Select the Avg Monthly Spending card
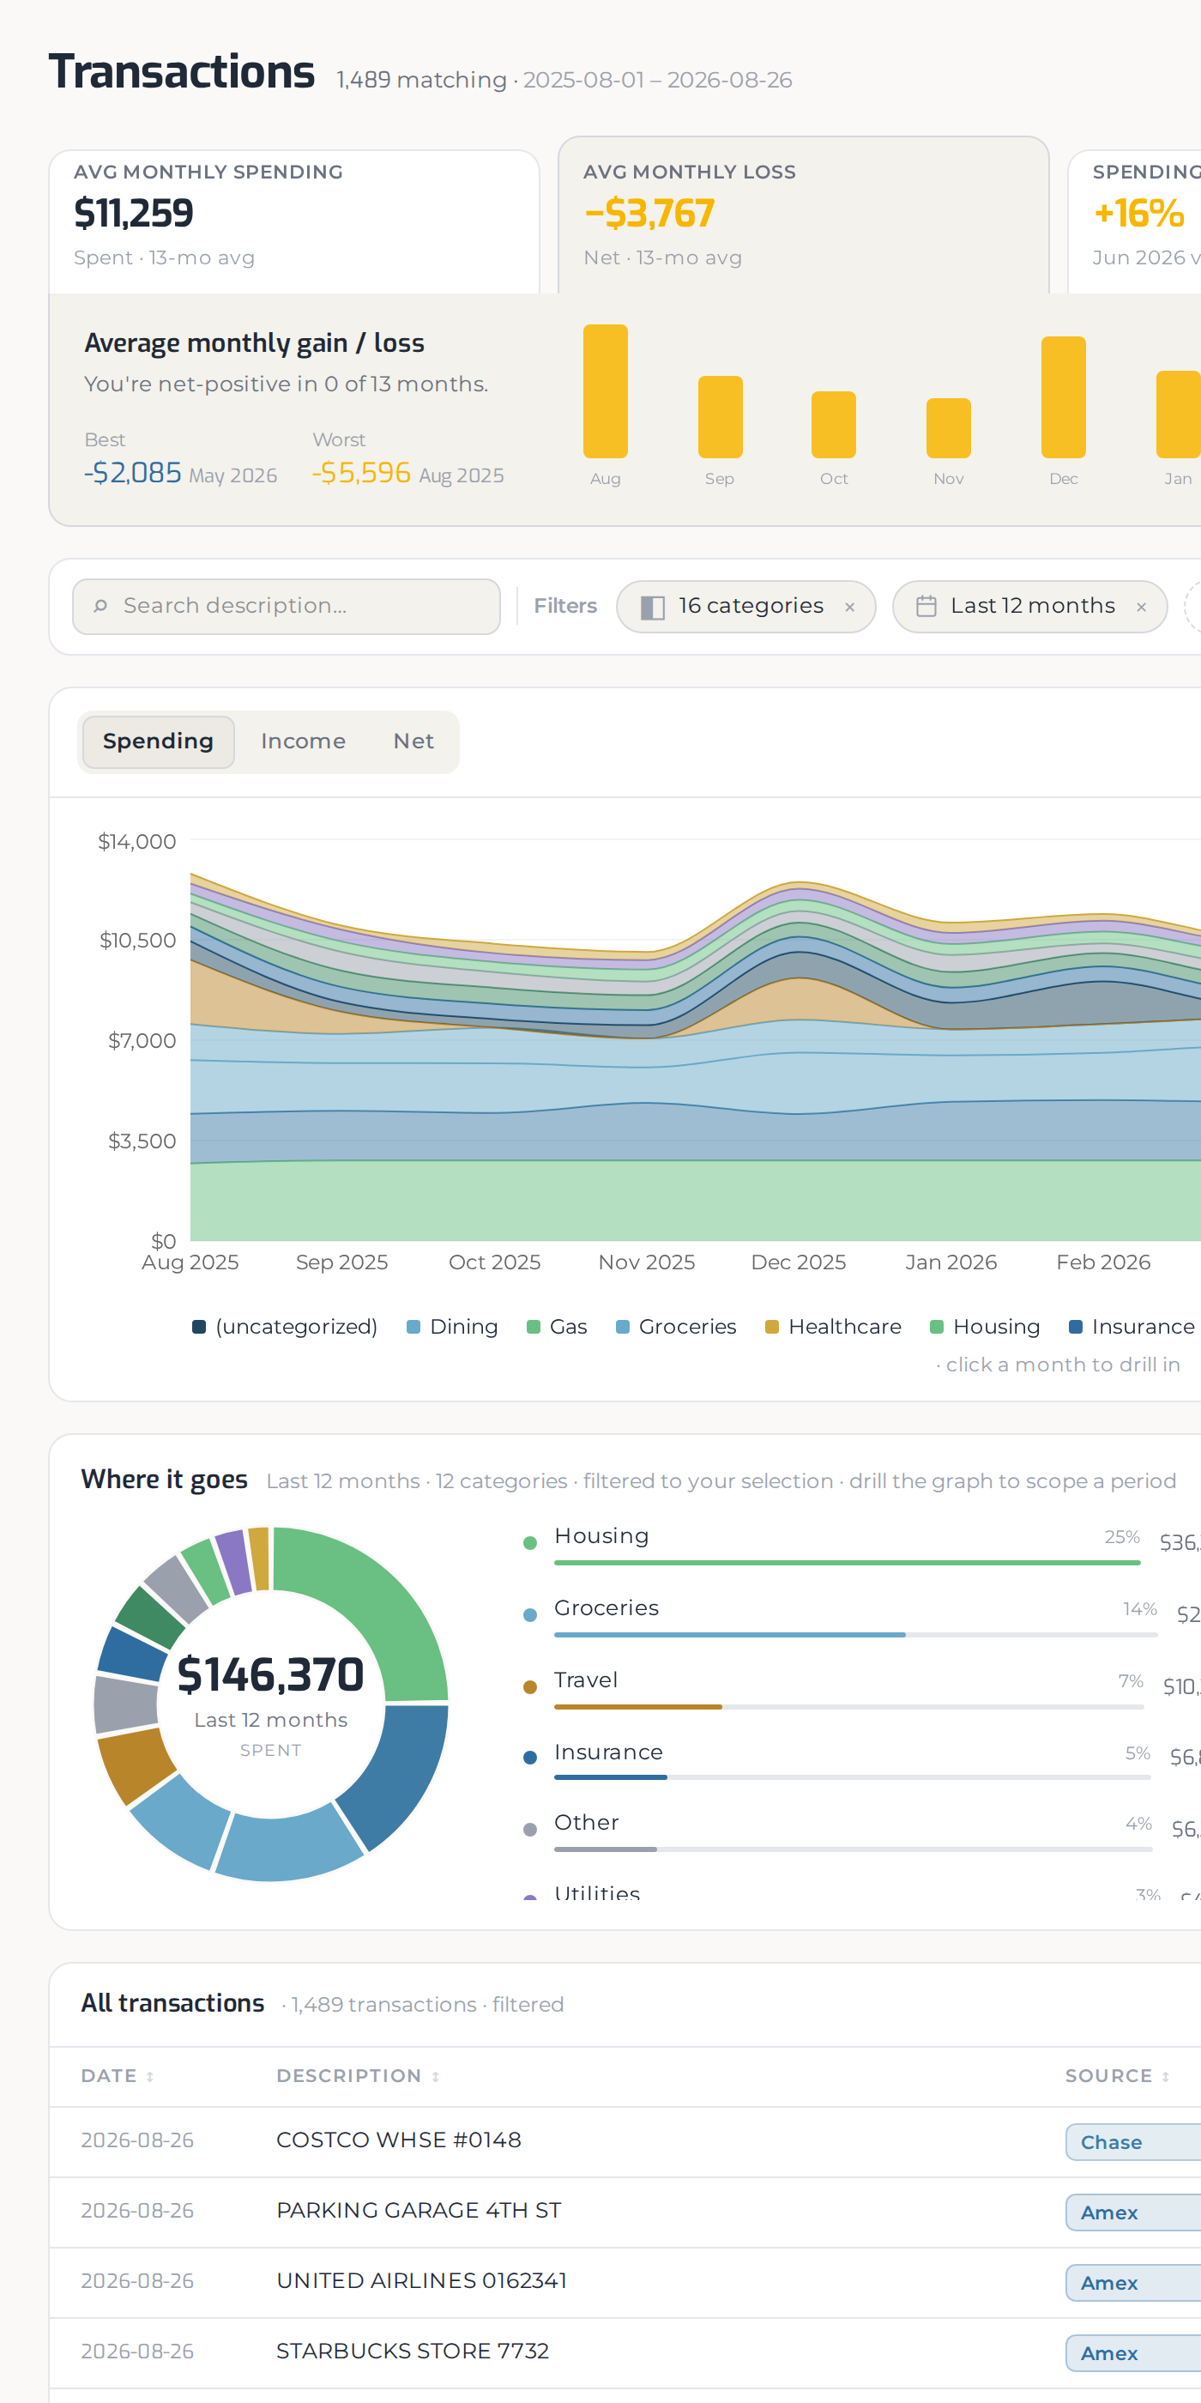 pos(293,221)
